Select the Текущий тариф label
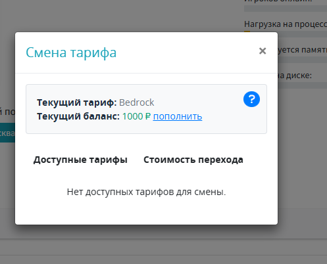The height and width of the screenshot is (264, 327). [77, 102]
